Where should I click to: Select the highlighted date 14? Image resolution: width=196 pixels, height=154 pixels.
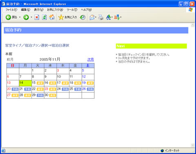(x=25, y=83)
